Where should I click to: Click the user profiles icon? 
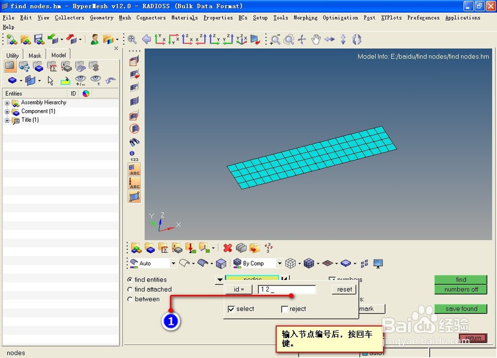tap(94, 40)
